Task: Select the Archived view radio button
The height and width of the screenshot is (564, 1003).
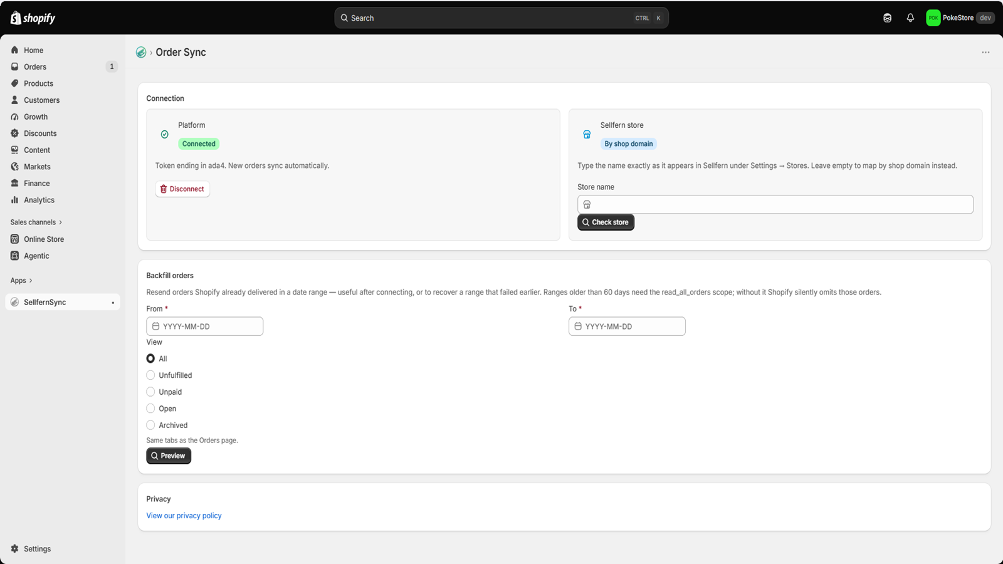Action: point(150,425)
